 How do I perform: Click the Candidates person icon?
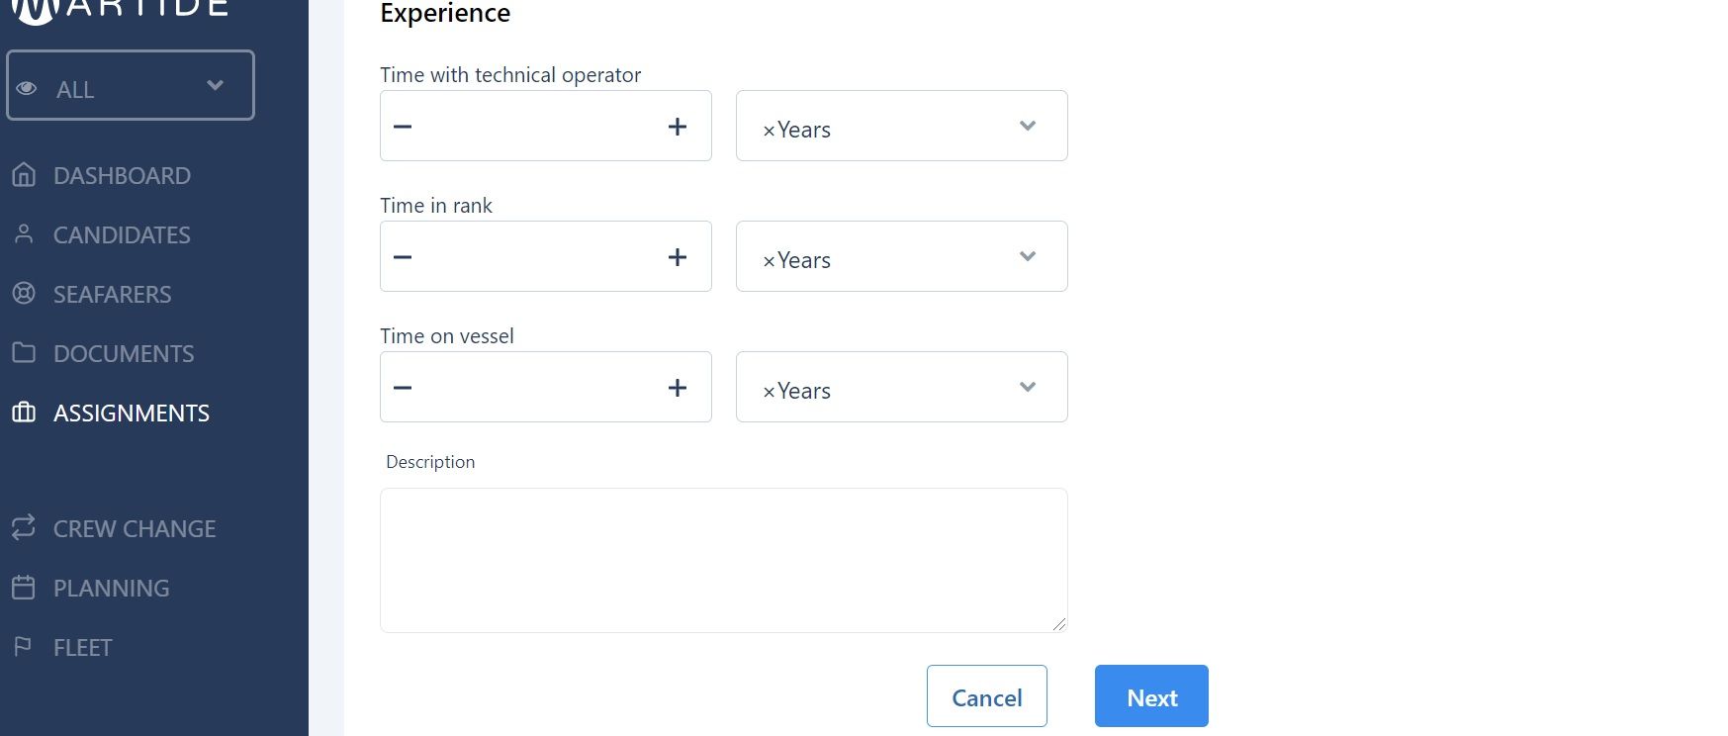(24, 234)
